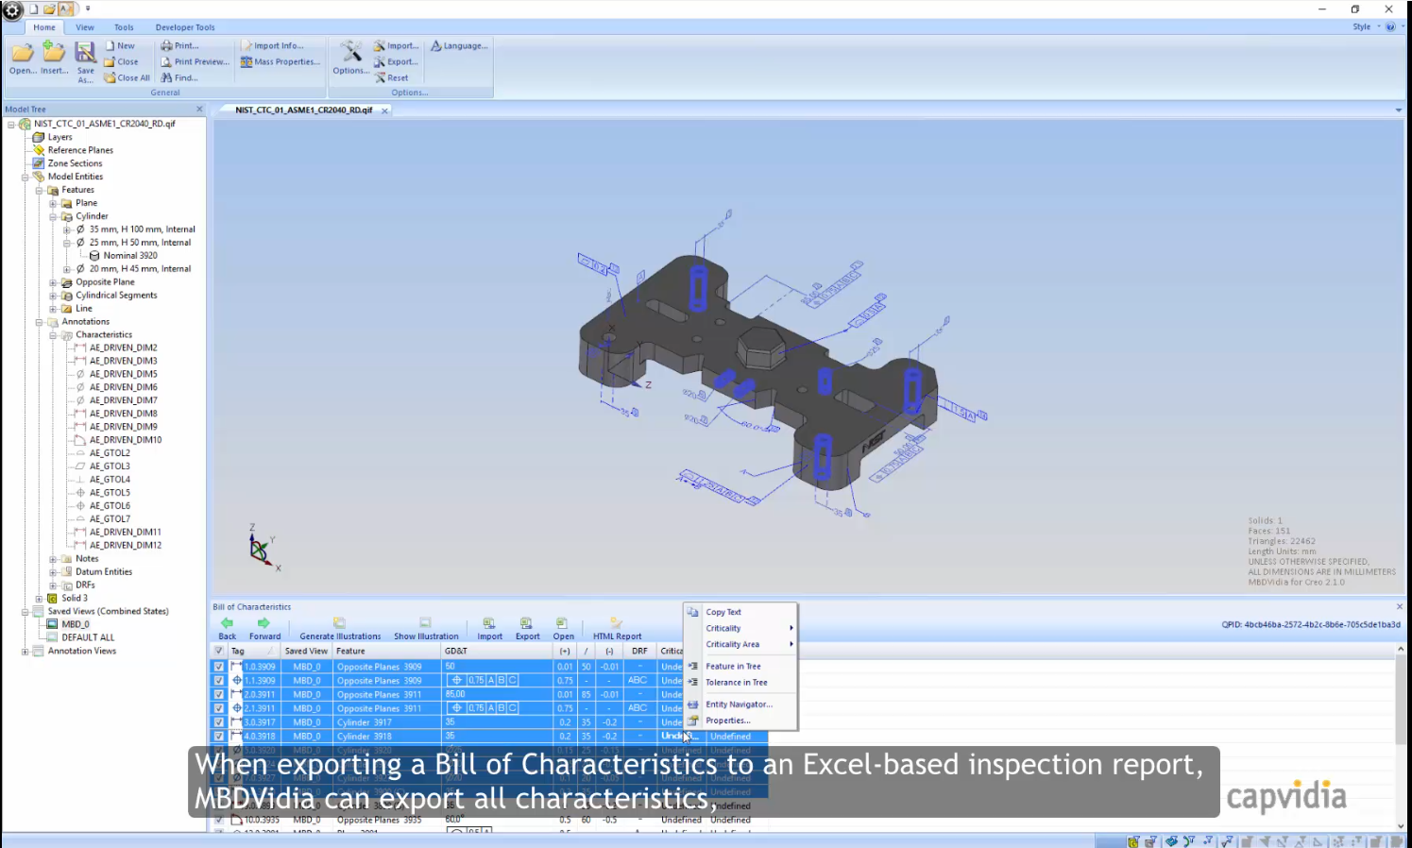The width and height of the screenshot is (1412, 848).
Task: Choose Copy Text from context menu
Action: (740, 612)
